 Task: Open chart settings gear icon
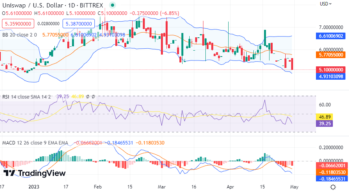pos(333,187)
